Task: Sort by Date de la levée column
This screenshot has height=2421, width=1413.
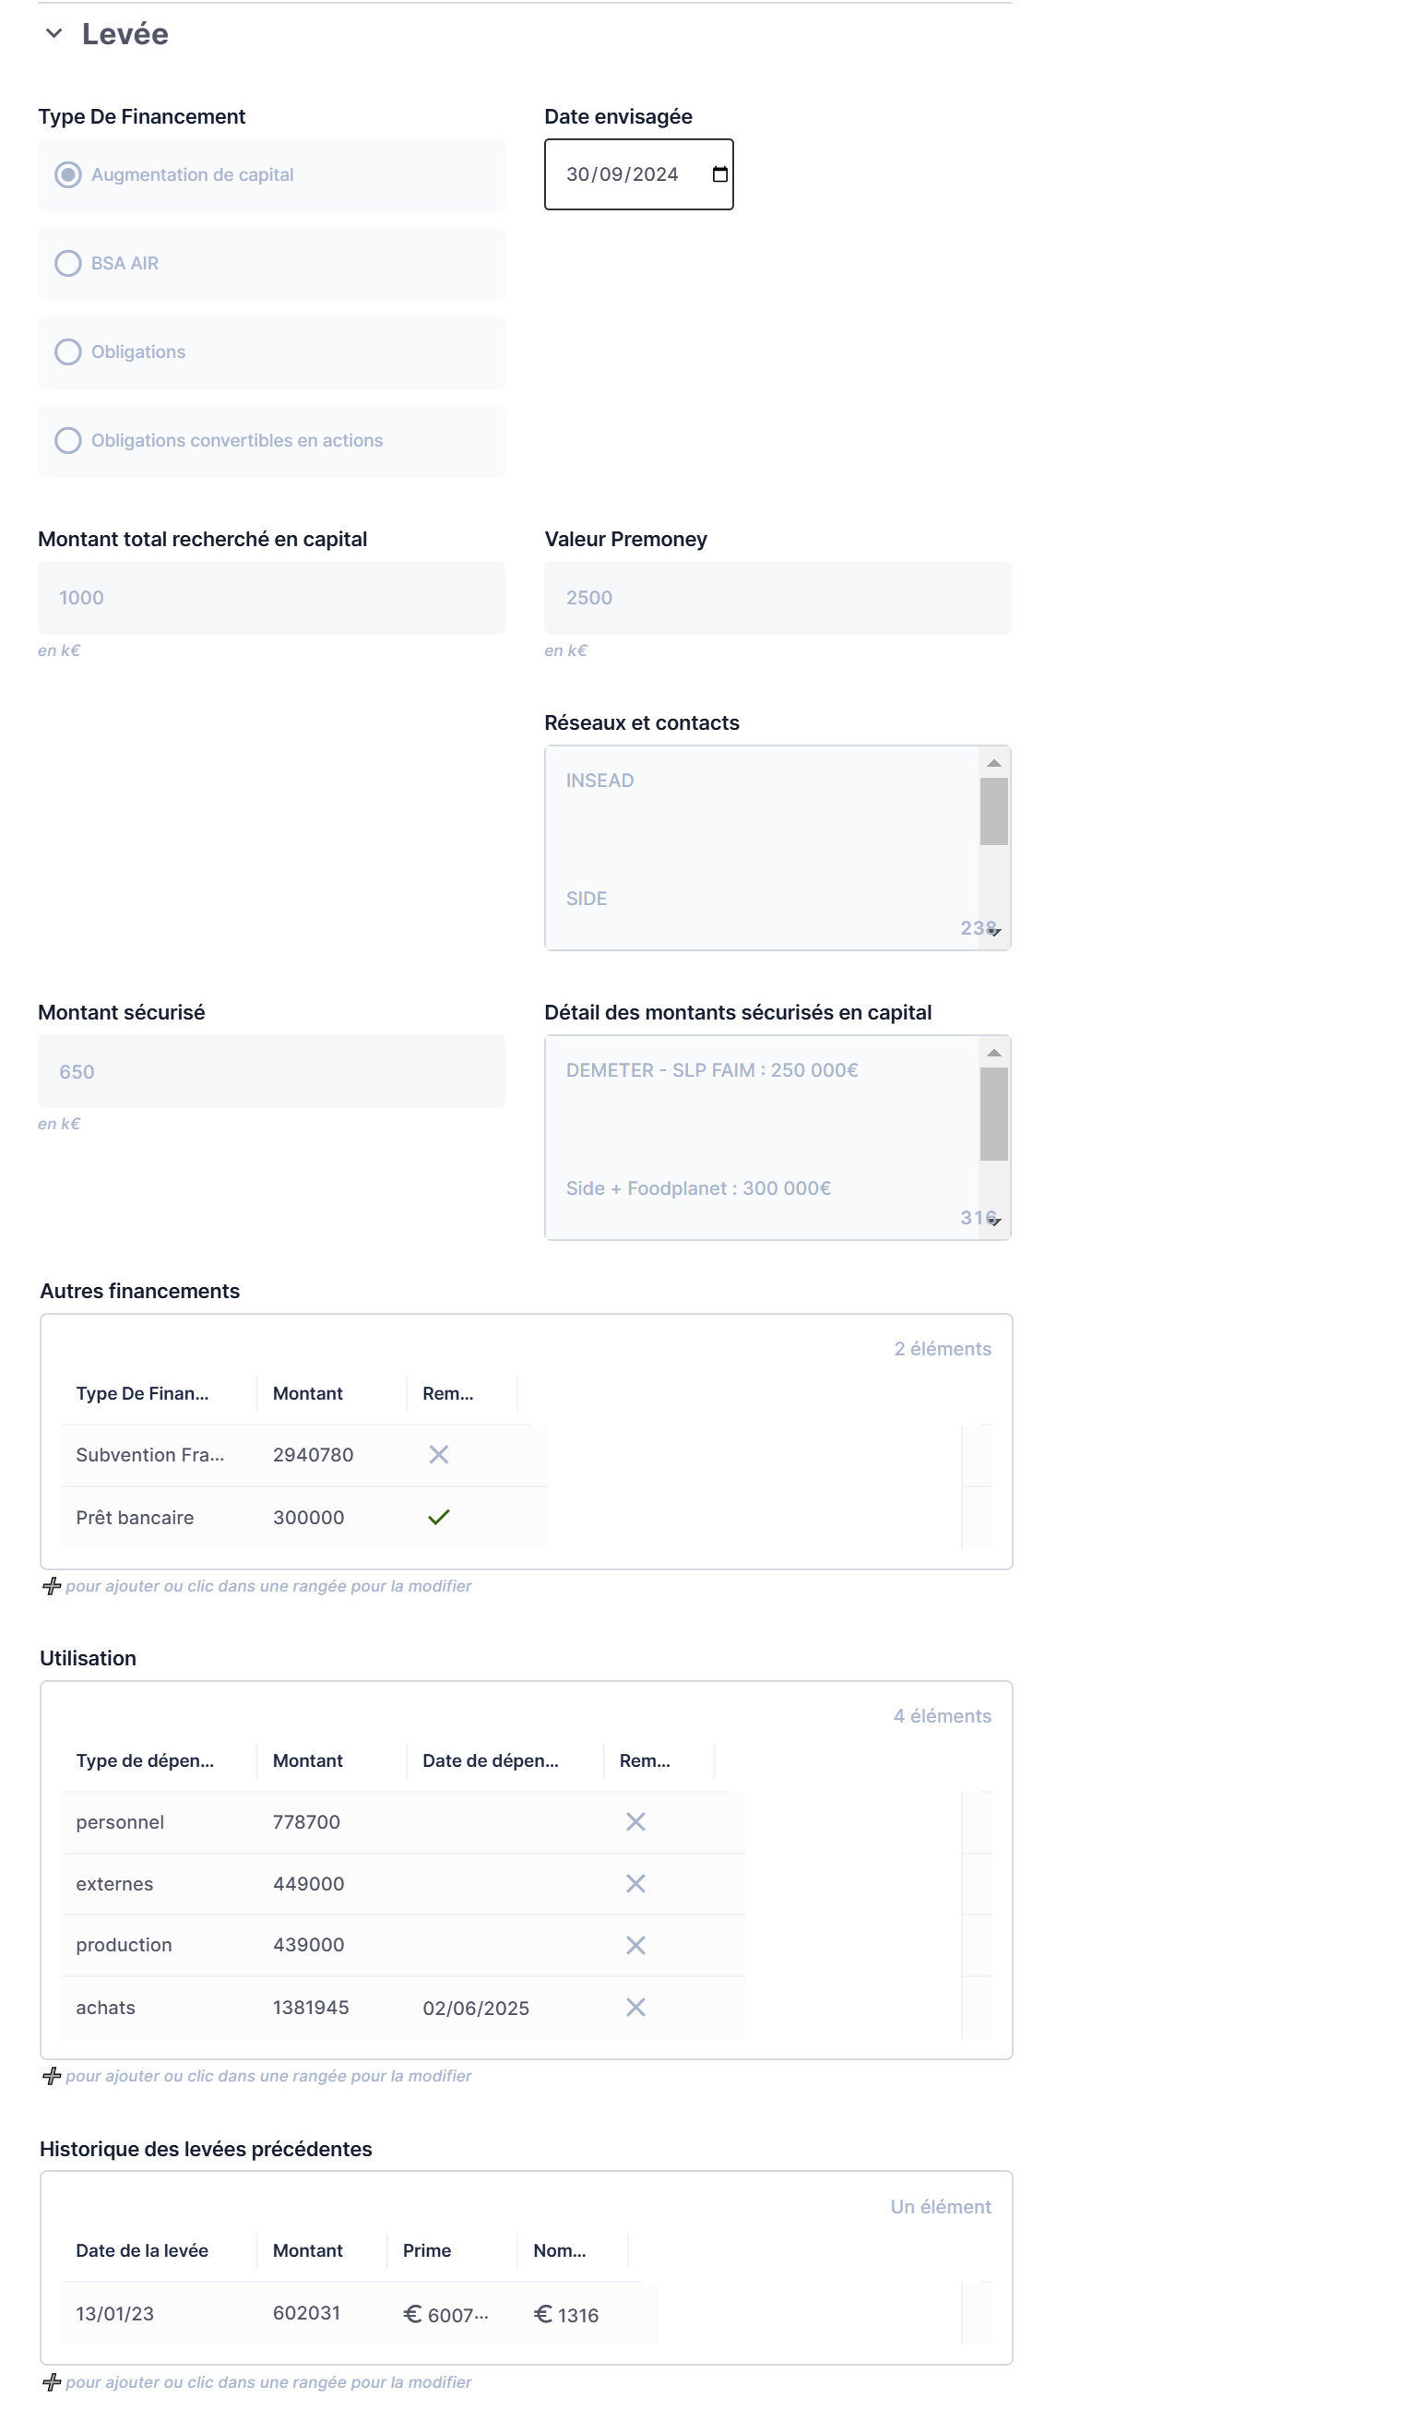Action: point(142,2250)
